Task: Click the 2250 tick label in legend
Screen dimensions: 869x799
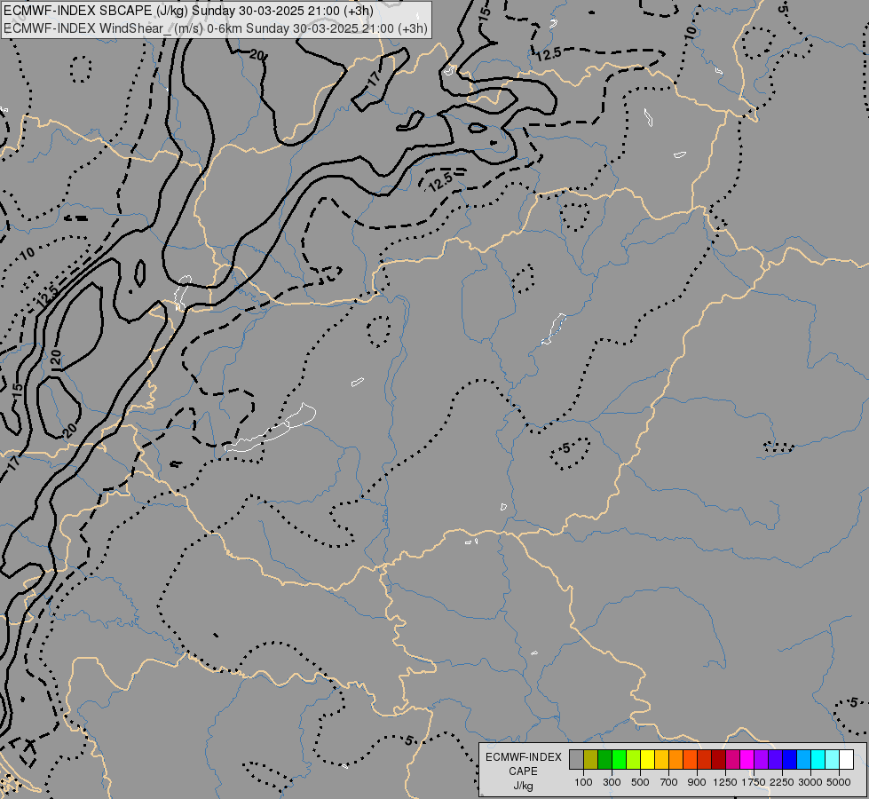Action: click(x=782, y=782)
